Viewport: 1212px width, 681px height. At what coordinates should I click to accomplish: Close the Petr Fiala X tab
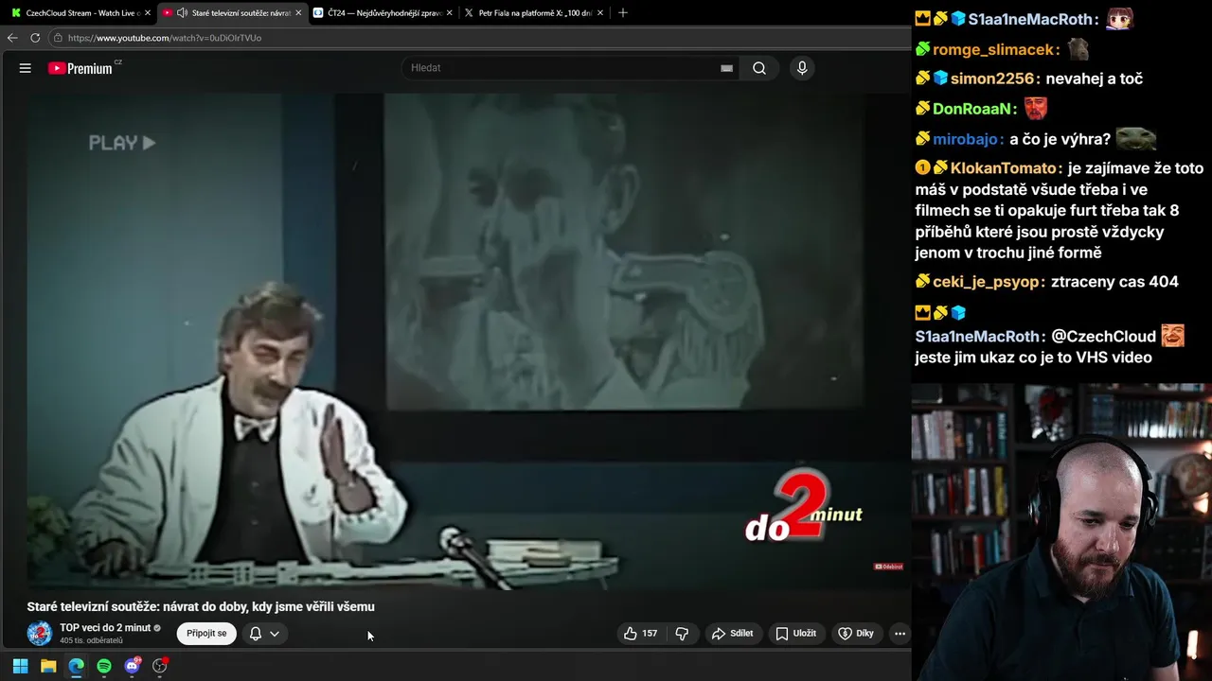[x=600, y=13]
